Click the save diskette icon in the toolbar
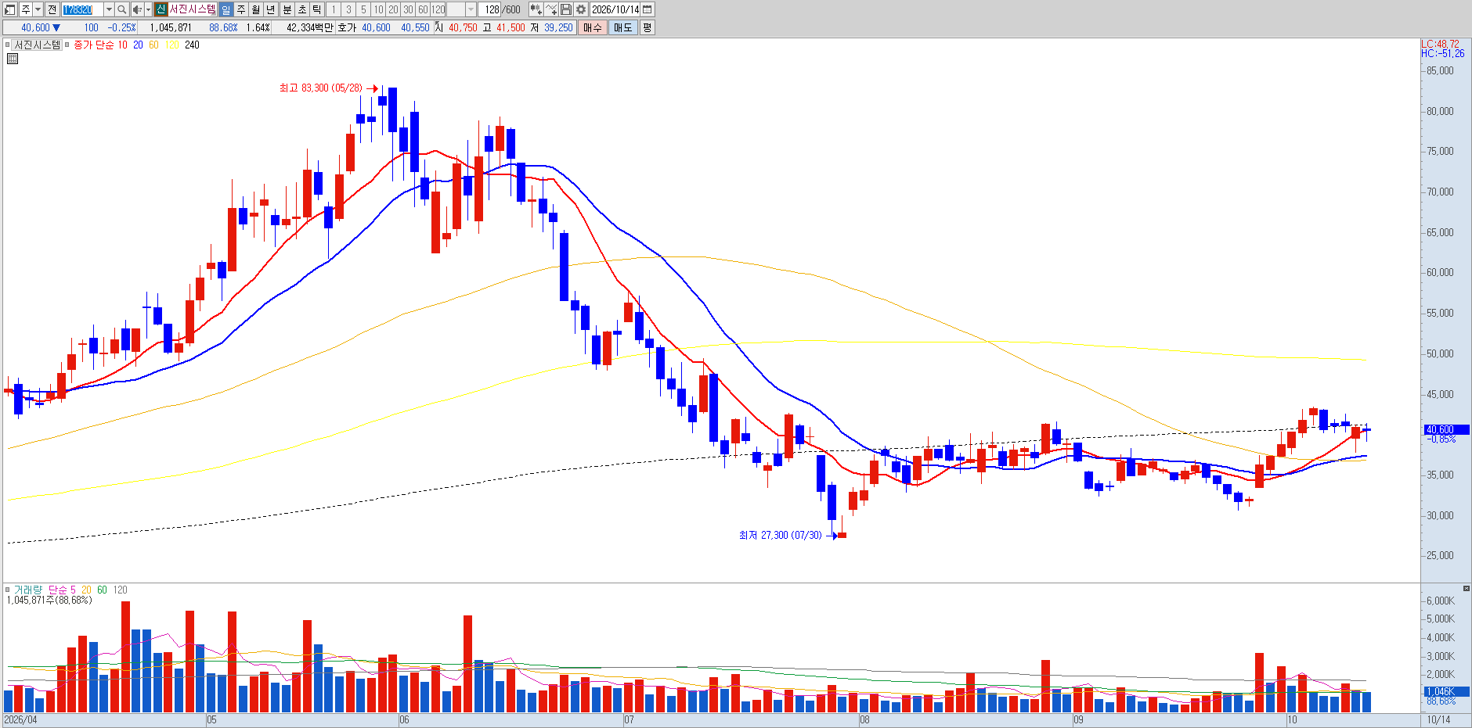Image resolution: width=1472 pixels, height=728 pixels. coord(566,9)
